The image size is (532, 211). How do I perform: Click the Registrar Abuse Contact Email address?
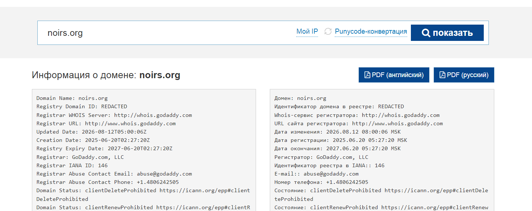coord(163,174)
